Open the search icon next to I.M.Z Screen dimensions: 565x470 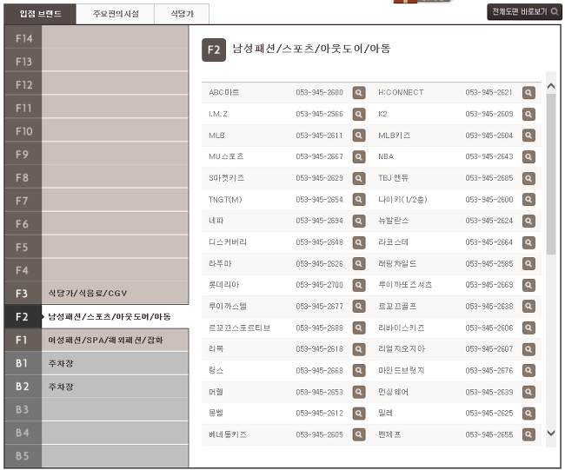tap(358, 114)
